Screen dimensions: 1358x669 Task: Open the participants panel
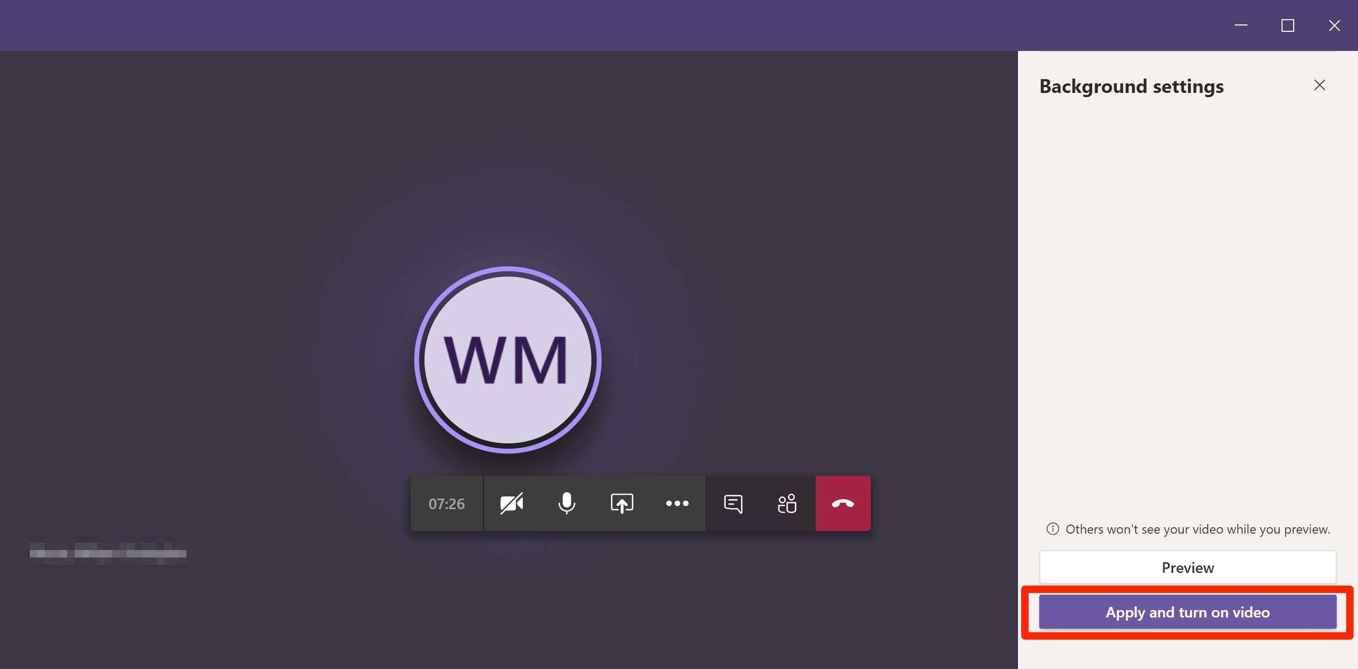click(x=787, y=503)
